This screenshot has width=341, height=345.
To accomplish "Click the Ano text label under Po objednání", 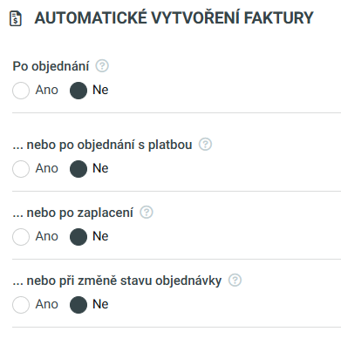I will pyautogui.click(x=47, y=90).
